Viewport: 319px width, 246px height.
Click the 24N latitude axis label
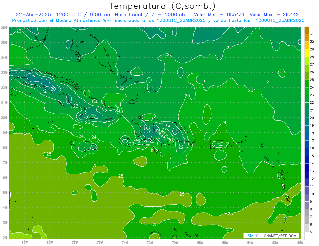(x=4, y=58)
